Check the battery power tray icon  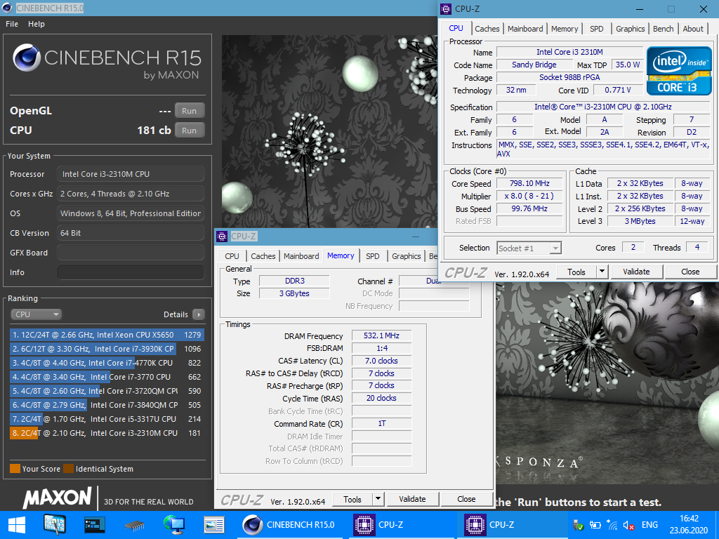[x=595, y=525]
